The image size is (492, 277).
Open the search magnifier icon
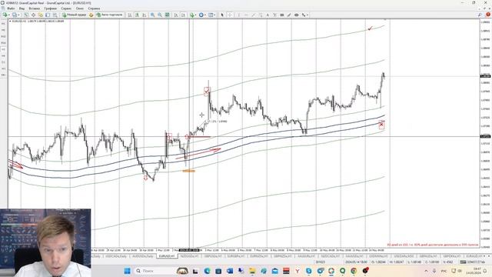[480, 15]
